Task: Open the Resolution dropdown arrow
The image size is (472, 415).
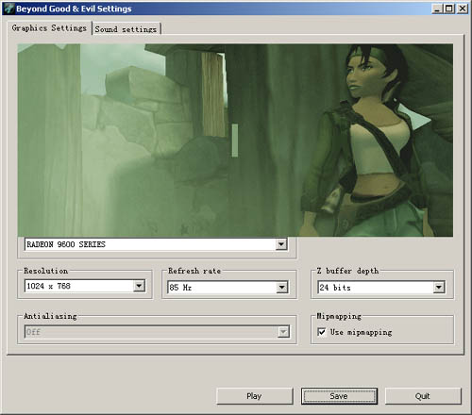Action: coord(139,286)
